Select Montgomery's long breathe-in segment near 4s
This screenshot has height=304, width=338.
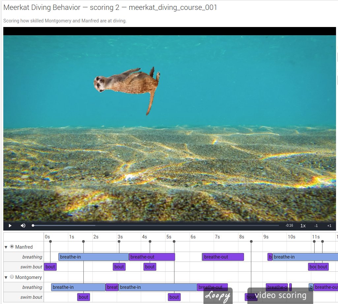(158, 287)
